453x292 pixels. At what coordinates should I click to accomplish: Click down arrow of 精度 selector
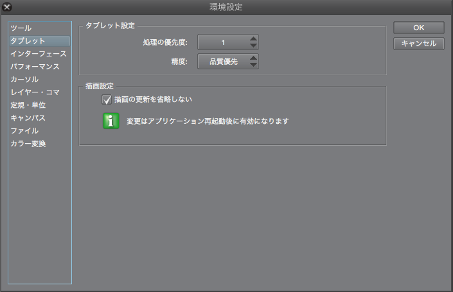click(253, 65)
